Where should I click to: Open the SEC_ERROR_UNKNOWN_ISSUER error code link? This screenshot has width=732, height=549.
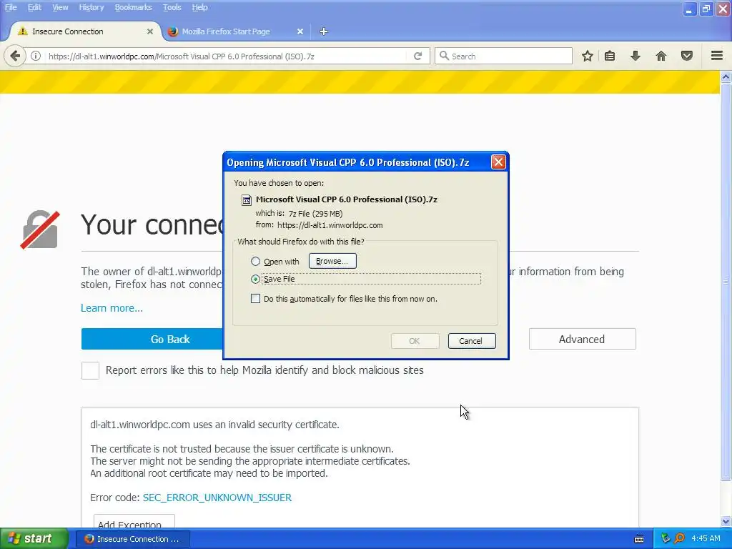pyautogui.click(x=217, y=498)
